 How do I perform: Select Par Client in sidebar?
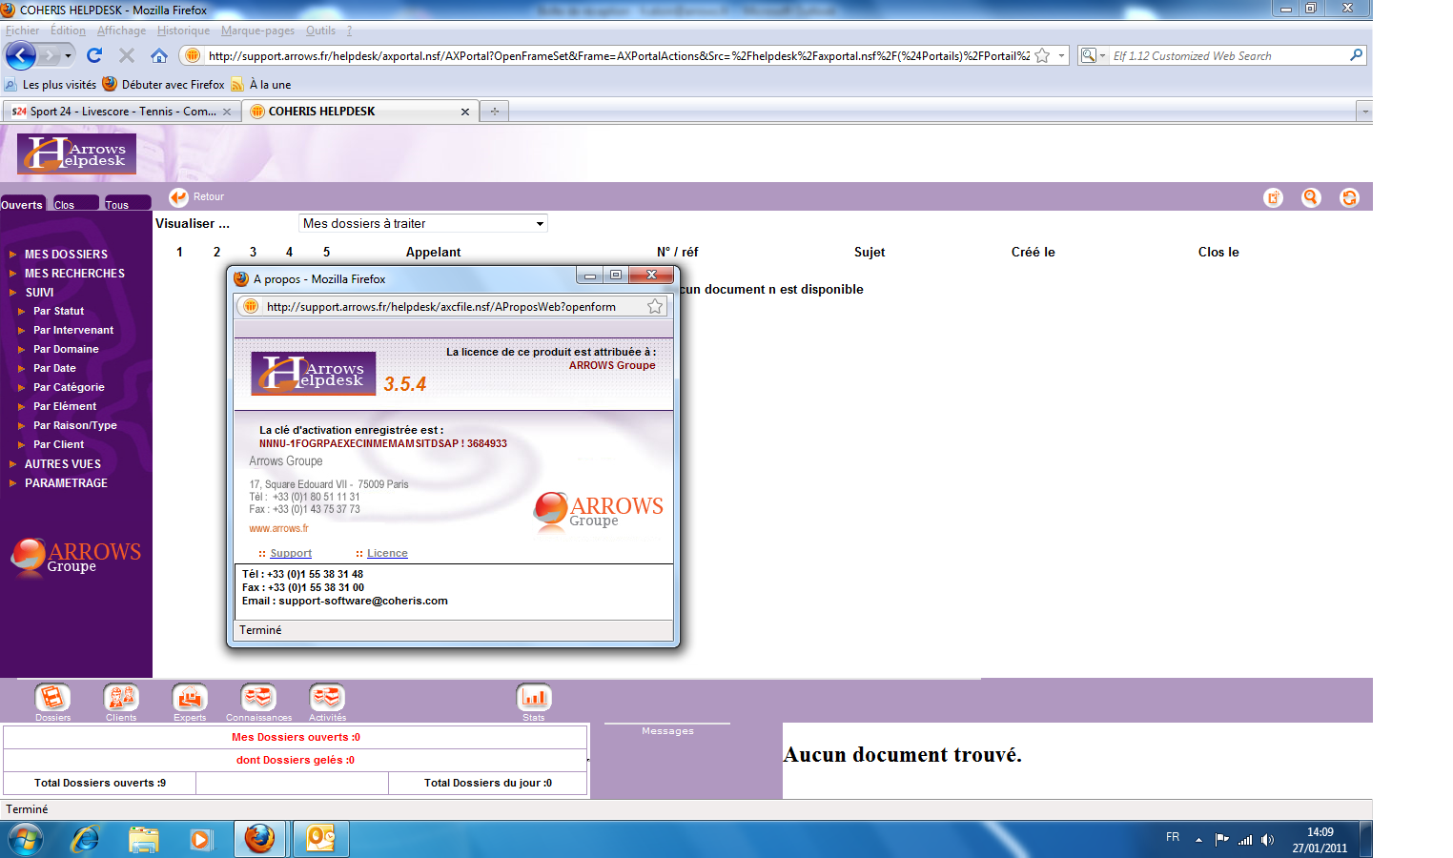(x=58, y=445)
